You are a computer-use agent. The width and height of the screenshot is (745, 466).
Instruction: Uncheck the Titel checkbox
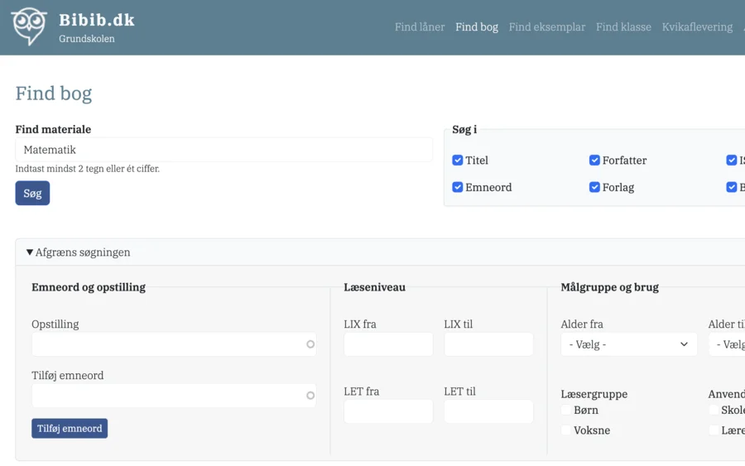point(458,160)
